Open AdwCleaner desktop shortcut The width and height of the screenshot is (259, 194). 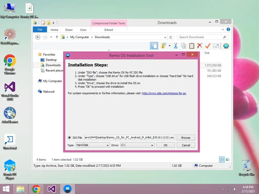click(x=10, y=115)
